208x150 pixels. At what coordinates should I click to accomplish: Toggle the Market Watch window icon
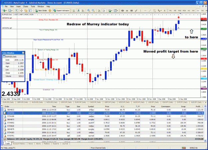click(17, 11)
